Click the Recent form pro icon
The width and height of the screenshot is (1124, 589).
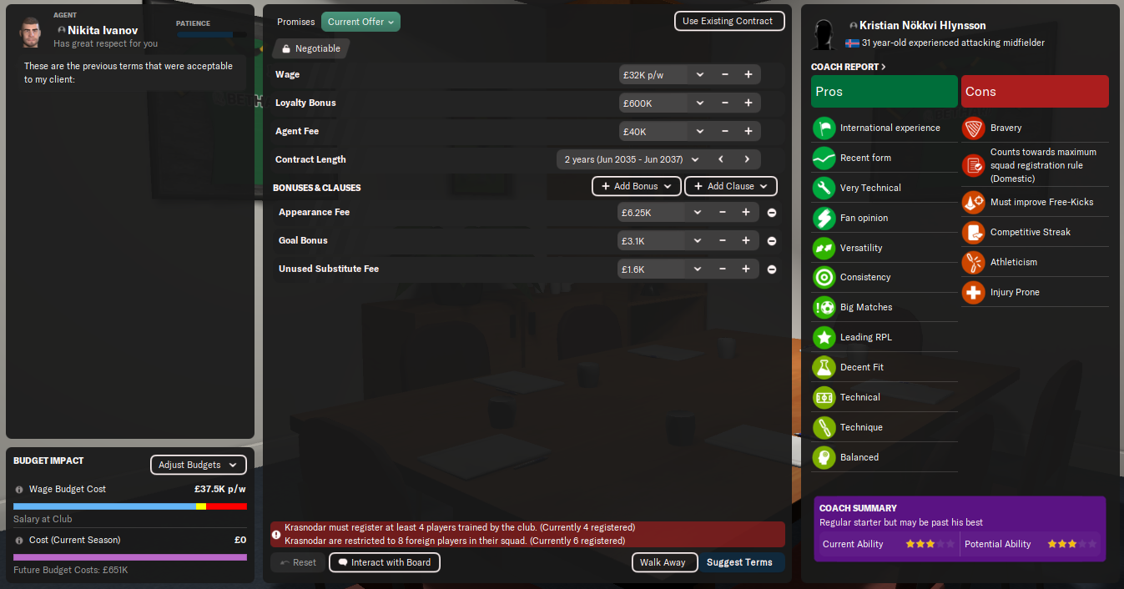[x=824, y=158]
